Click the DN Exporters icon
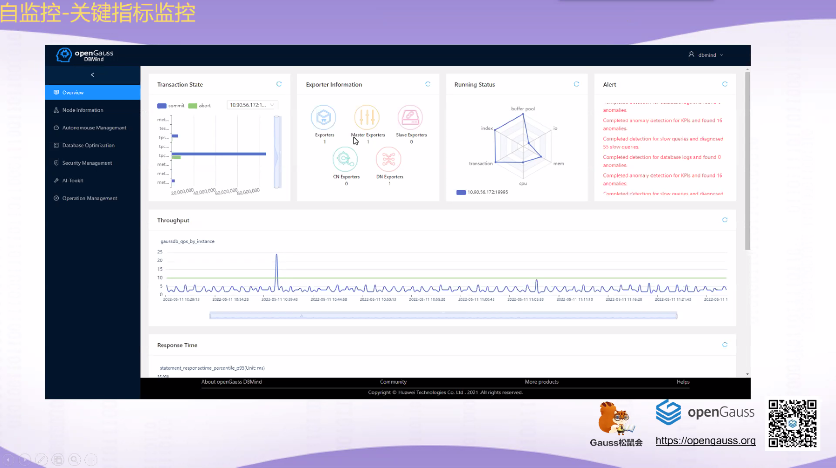 tap(388, 159)
